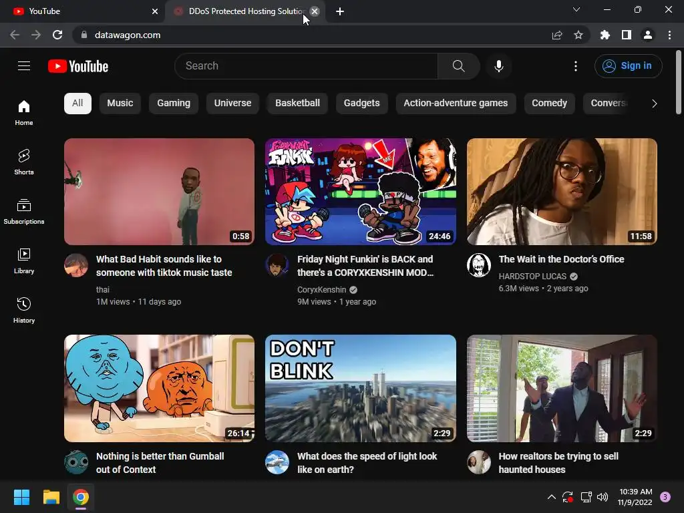Open 'The Wait in the Doctor's Office' title
Viewport: 684px width, 513px height.
[x=561, y=259]
